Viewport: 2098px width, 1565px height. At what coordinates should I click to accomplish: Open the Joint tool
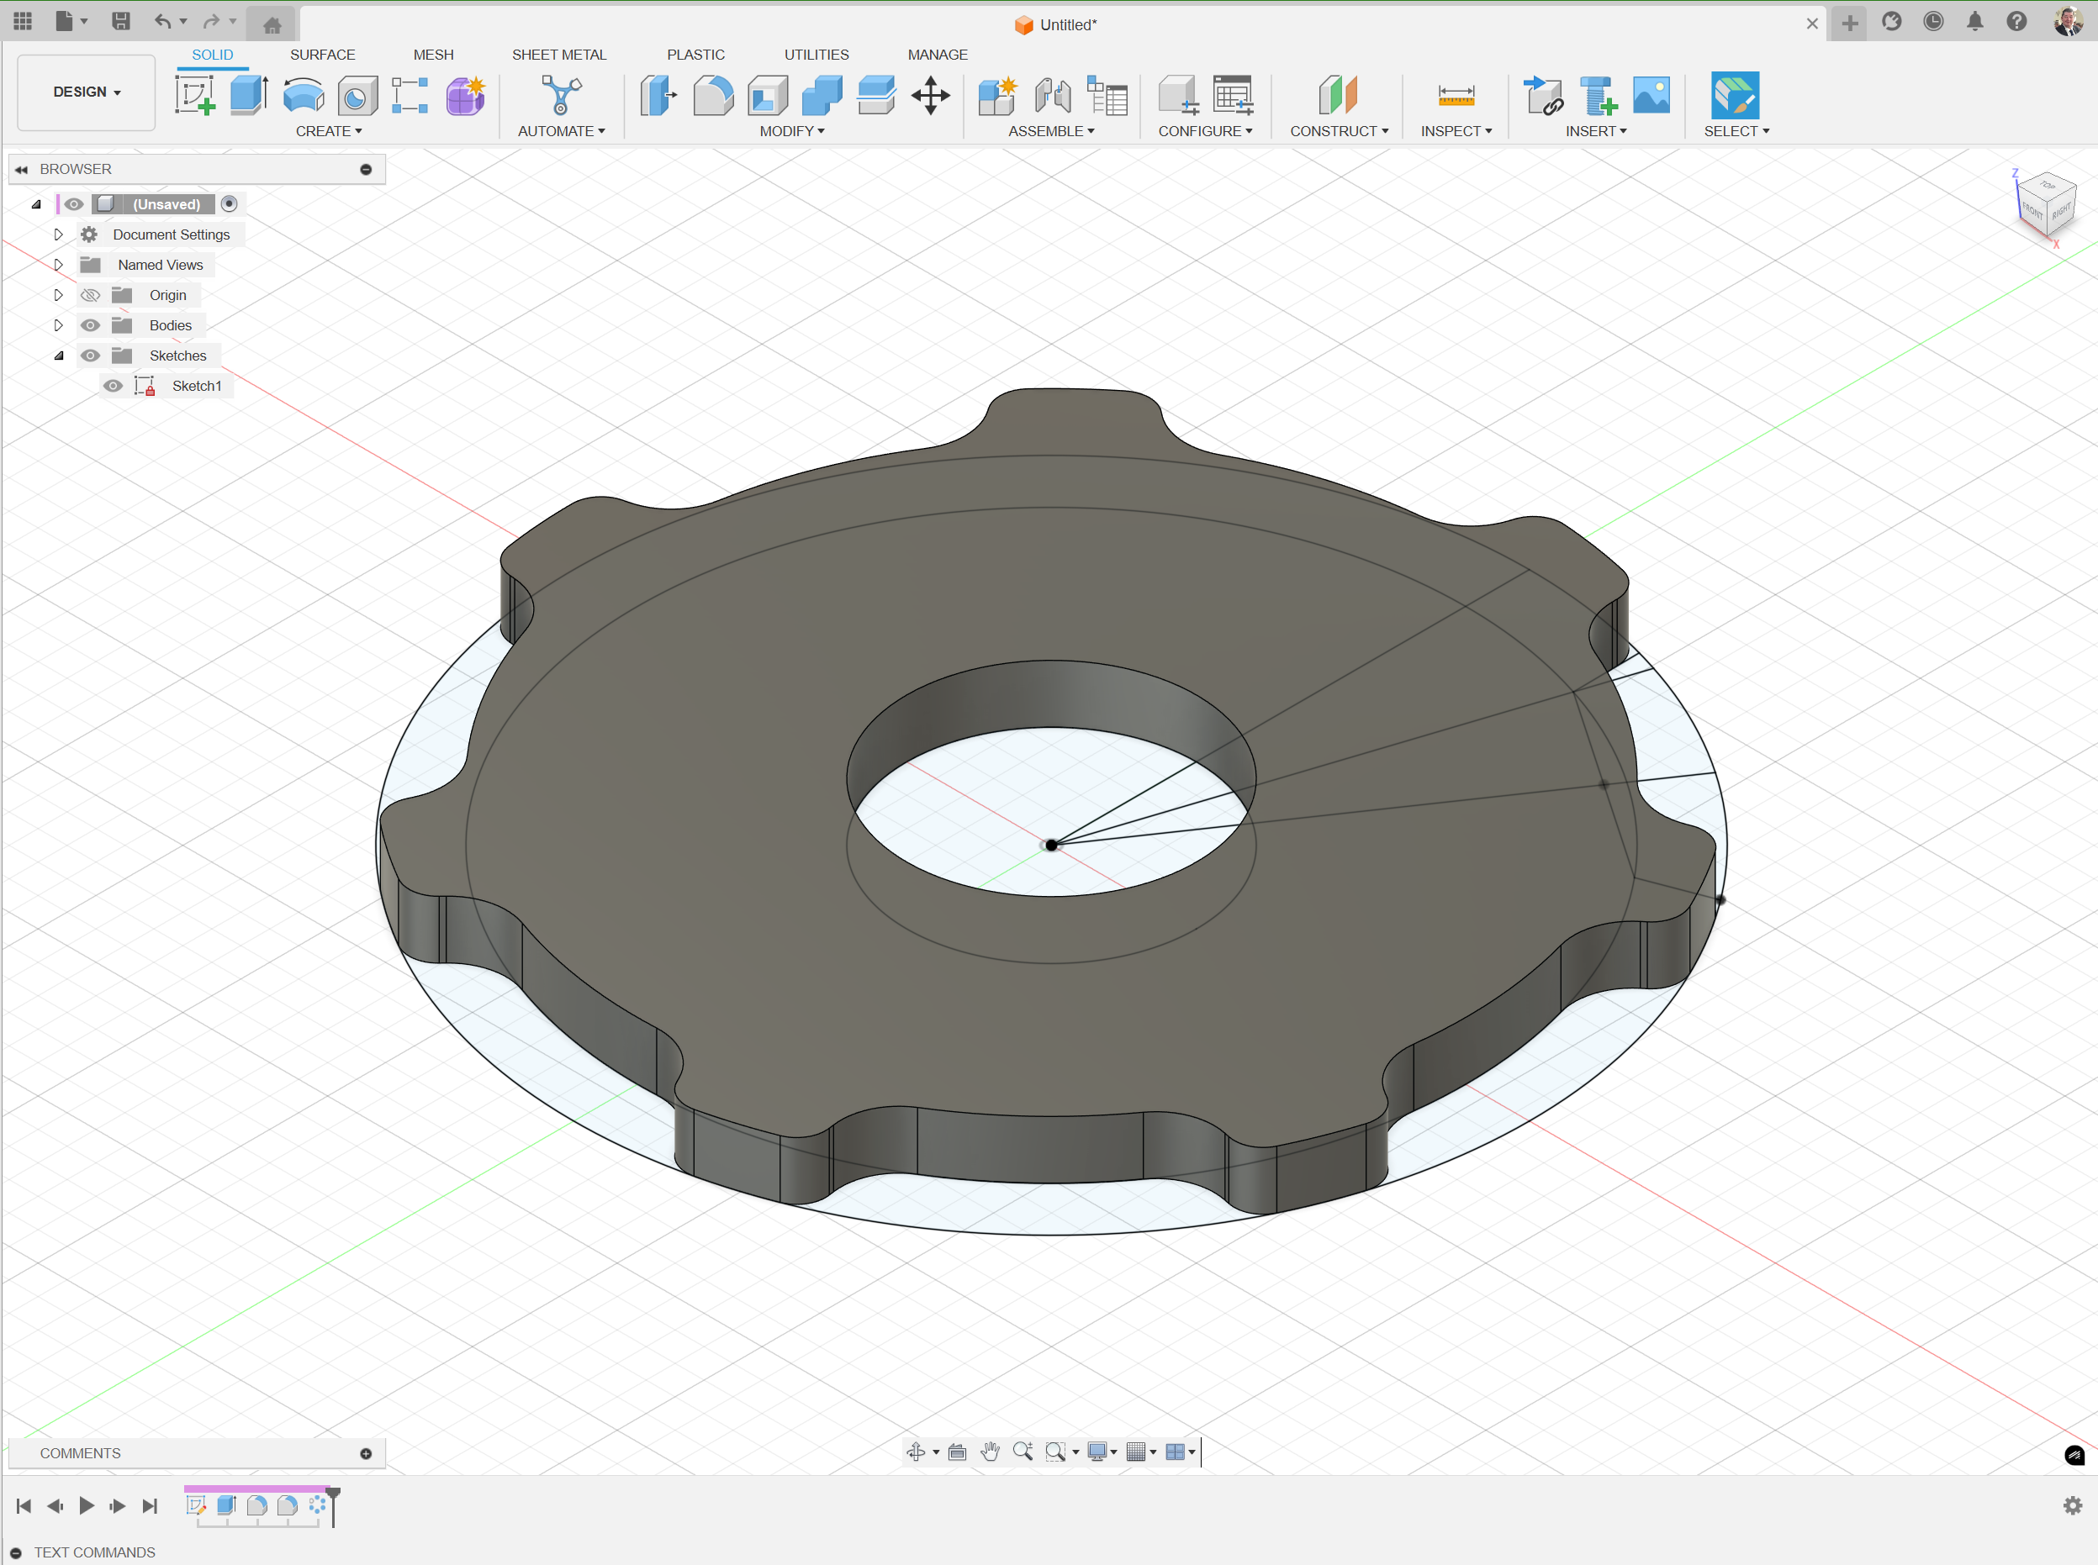(x=1053, y=95)
